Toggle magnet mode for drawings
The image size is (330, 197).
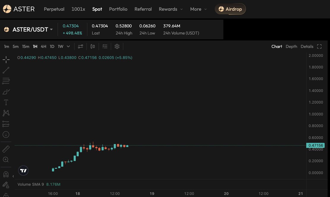(x=6, y=174)
